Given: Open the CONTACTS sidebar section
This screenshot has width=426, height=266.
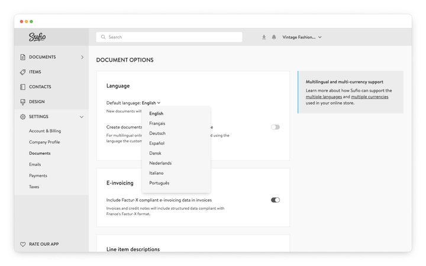Looking at the screenshot, I should 40,87.
